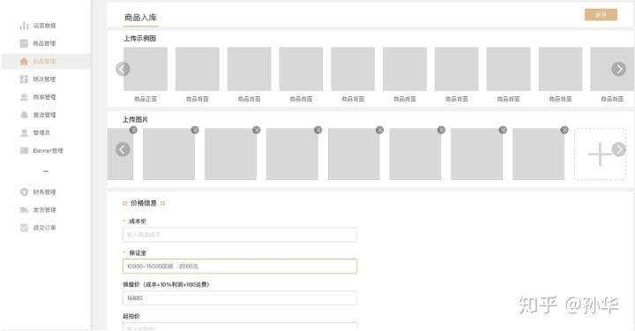
Task: Focus the 成本价 cost input field
Action: 240,235
